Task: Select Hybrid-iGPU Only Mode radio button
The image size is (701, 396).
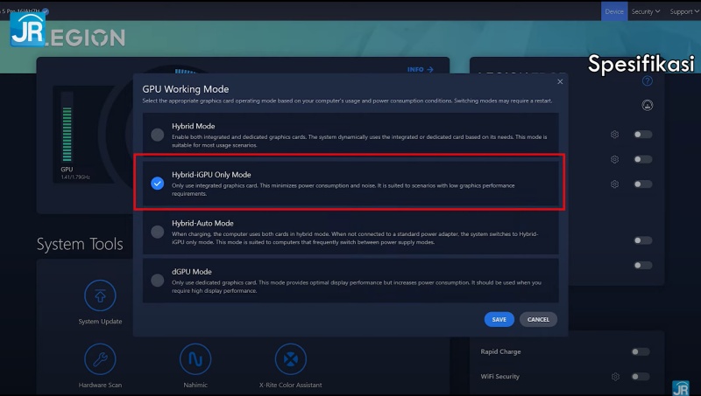Action: pyautogui.click(x=158, y=184)
